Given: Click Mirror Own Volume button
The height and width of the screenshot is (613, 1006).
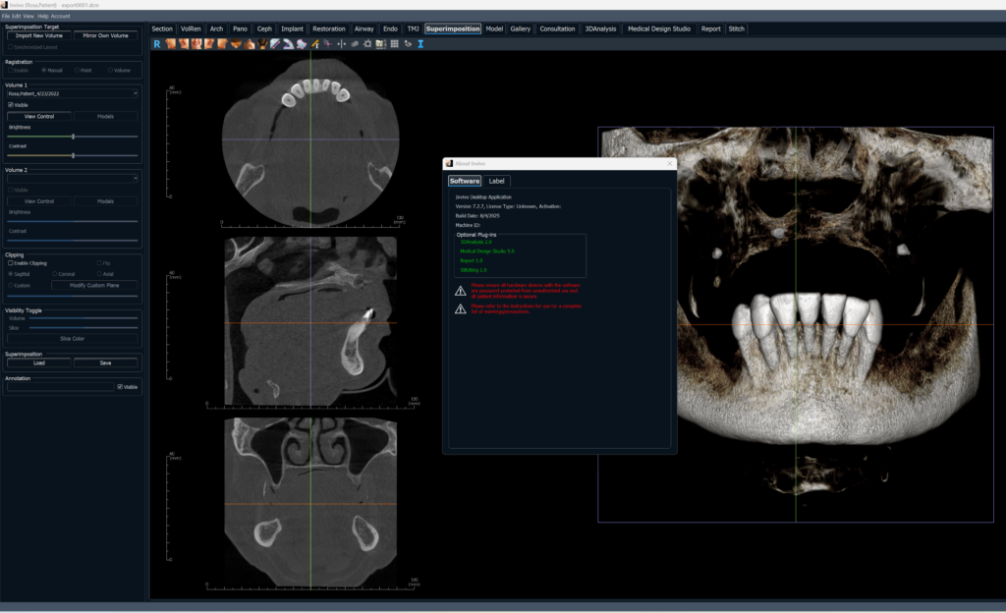Looking at the screenshot, I should (x=105, y=36).
